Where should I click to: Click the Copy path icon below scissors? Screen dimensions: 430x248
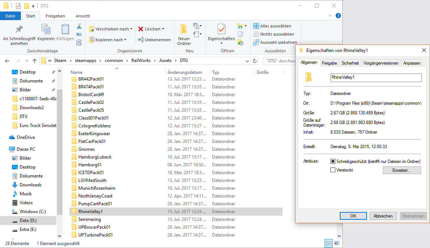tap(79, 34)
